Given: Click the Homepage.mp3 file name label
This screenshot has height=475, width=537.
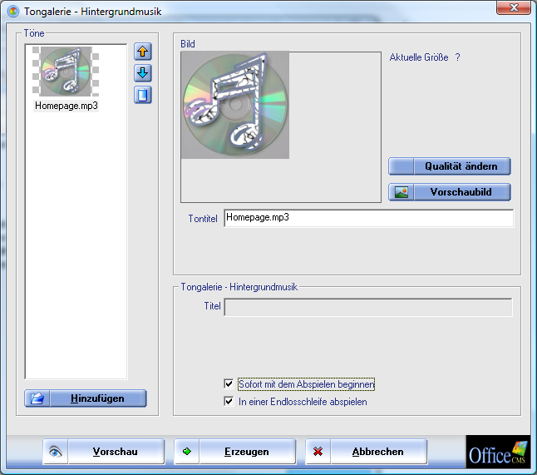Looking at the screenshot, I should (x=67, y=106).
